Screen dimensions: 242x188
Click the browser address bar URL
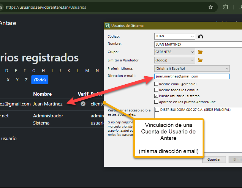point(46,7)
